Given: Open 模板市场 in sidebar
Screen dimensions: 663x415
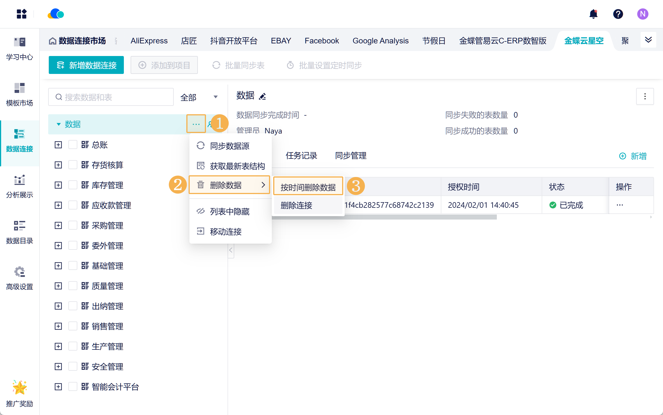Looking at the screenshot, I should pos(20,95).
